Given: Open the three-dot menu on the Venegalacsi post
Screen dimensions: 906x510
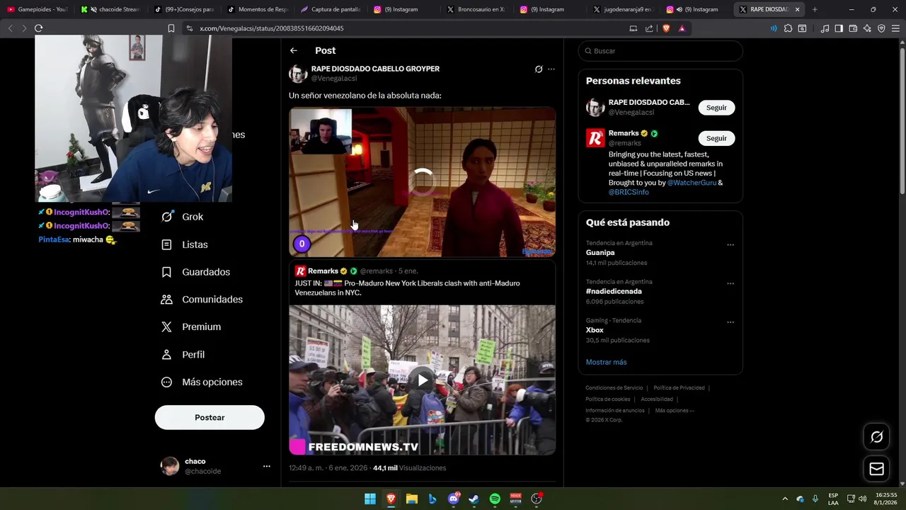Looking at the screenshot, I should tap(551, 69).
